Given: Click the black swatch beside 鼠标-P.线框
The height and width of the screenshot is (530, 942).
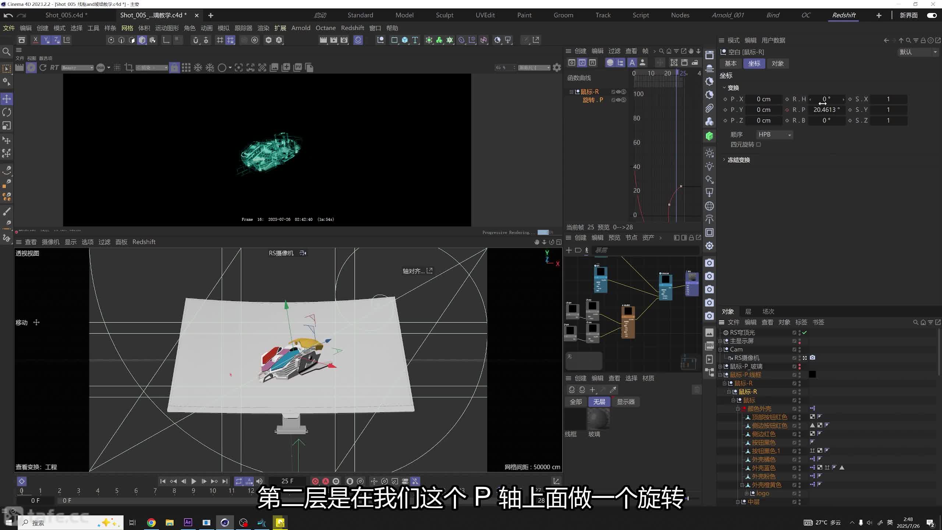Looking at the screenshot, I should point(812,375).
